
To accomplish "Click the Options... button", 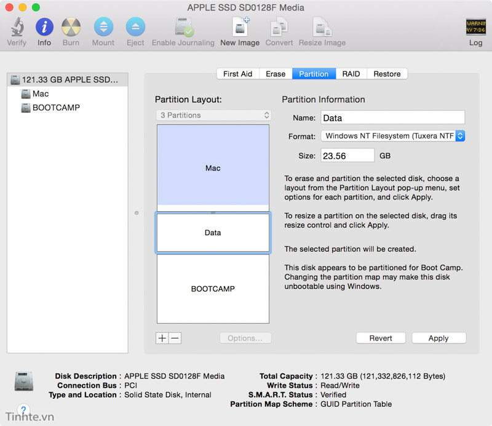I will point(245,338).
